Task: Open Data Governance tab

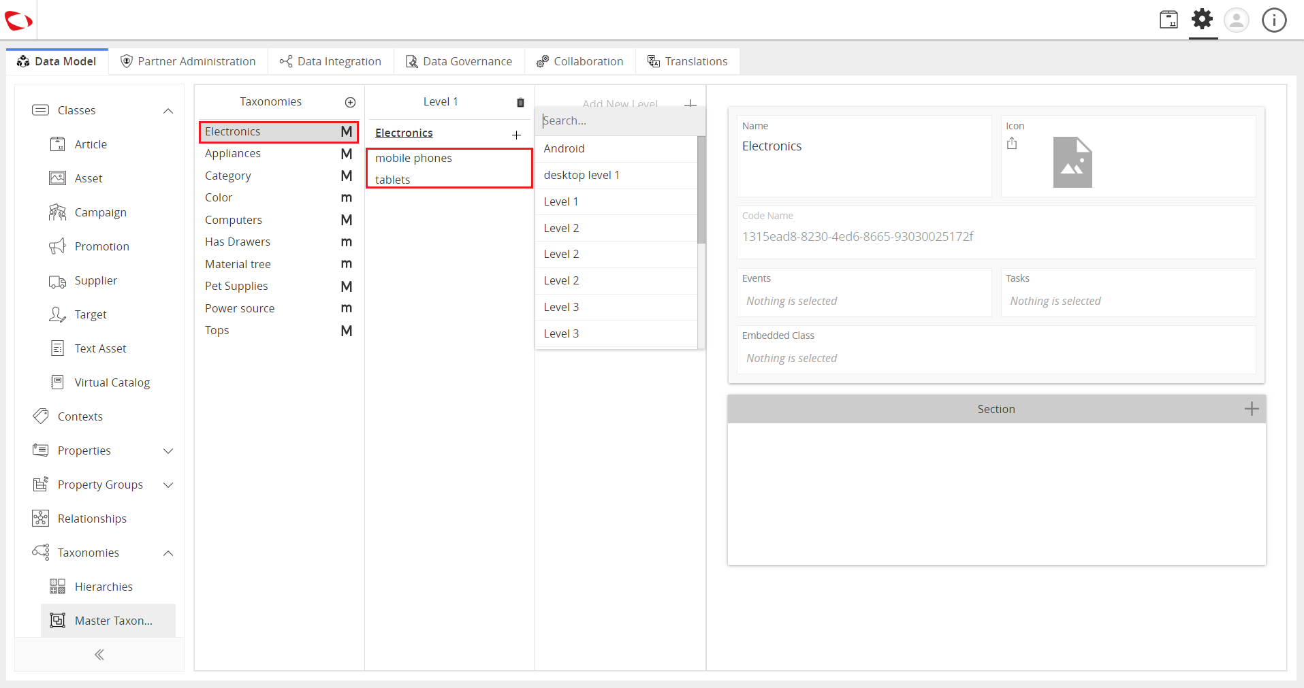Action: [459, 61]
